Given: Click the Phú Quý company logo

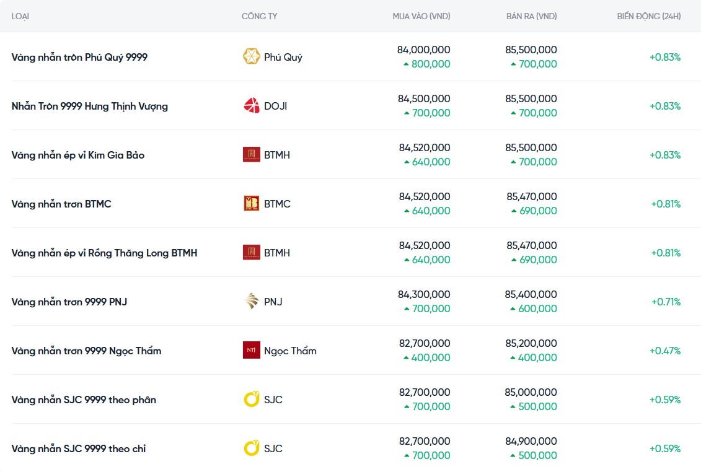Looking at the screenshot, I should click(x=251, y=57).
